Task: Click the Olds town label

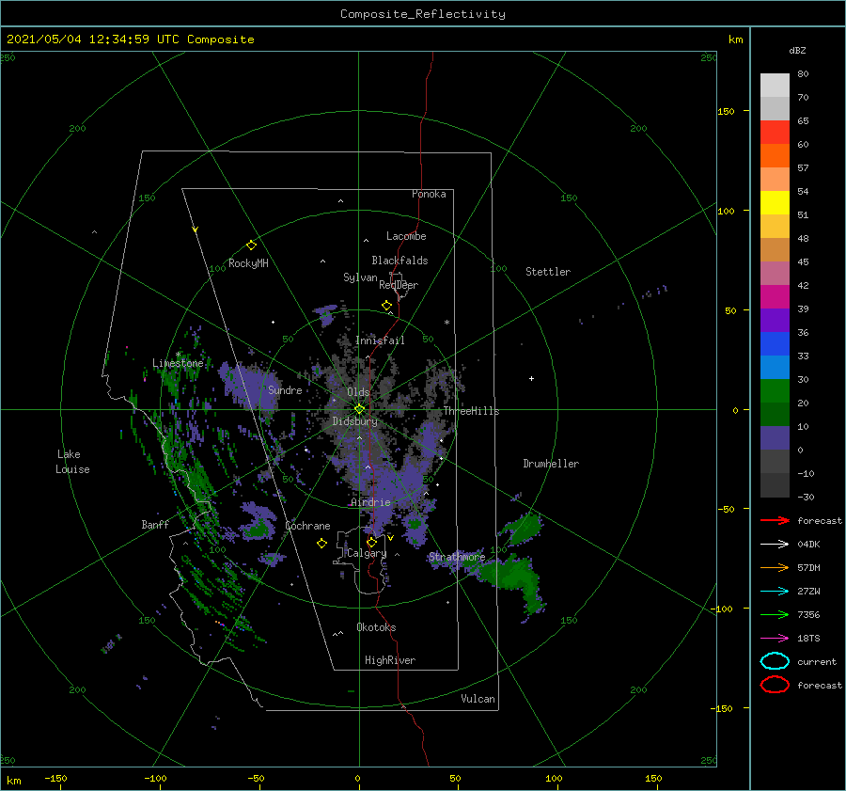Action: coord(358,392)
